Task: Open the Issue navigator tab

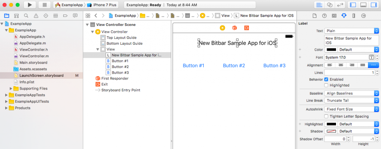Action: click(36, 16)
